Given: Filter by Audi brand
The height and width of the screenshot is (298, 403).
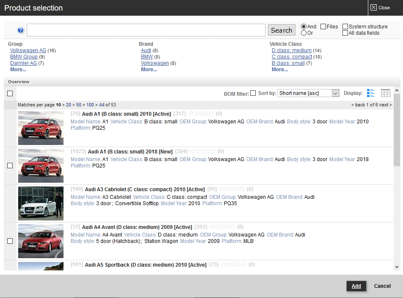Looking at the screenshot, I should point(146,50).
